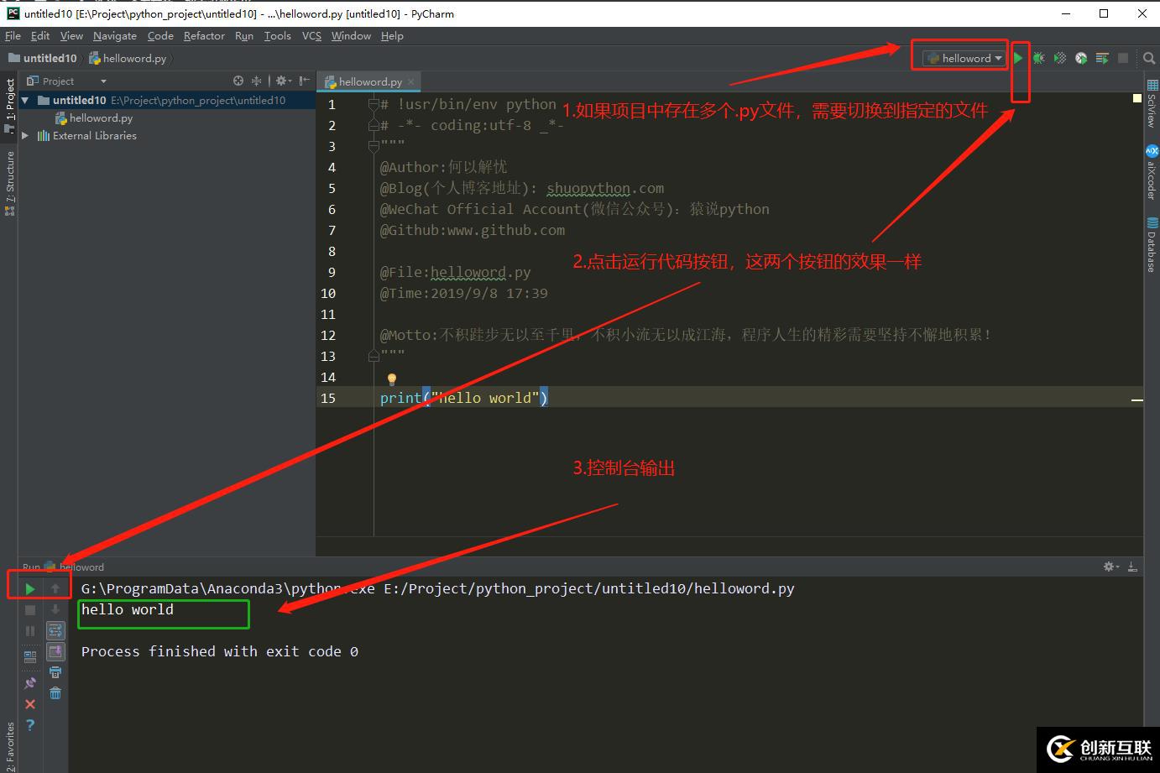Open the VCS menu
This screenshot has height=773, width=1160.
coord(311,36)
